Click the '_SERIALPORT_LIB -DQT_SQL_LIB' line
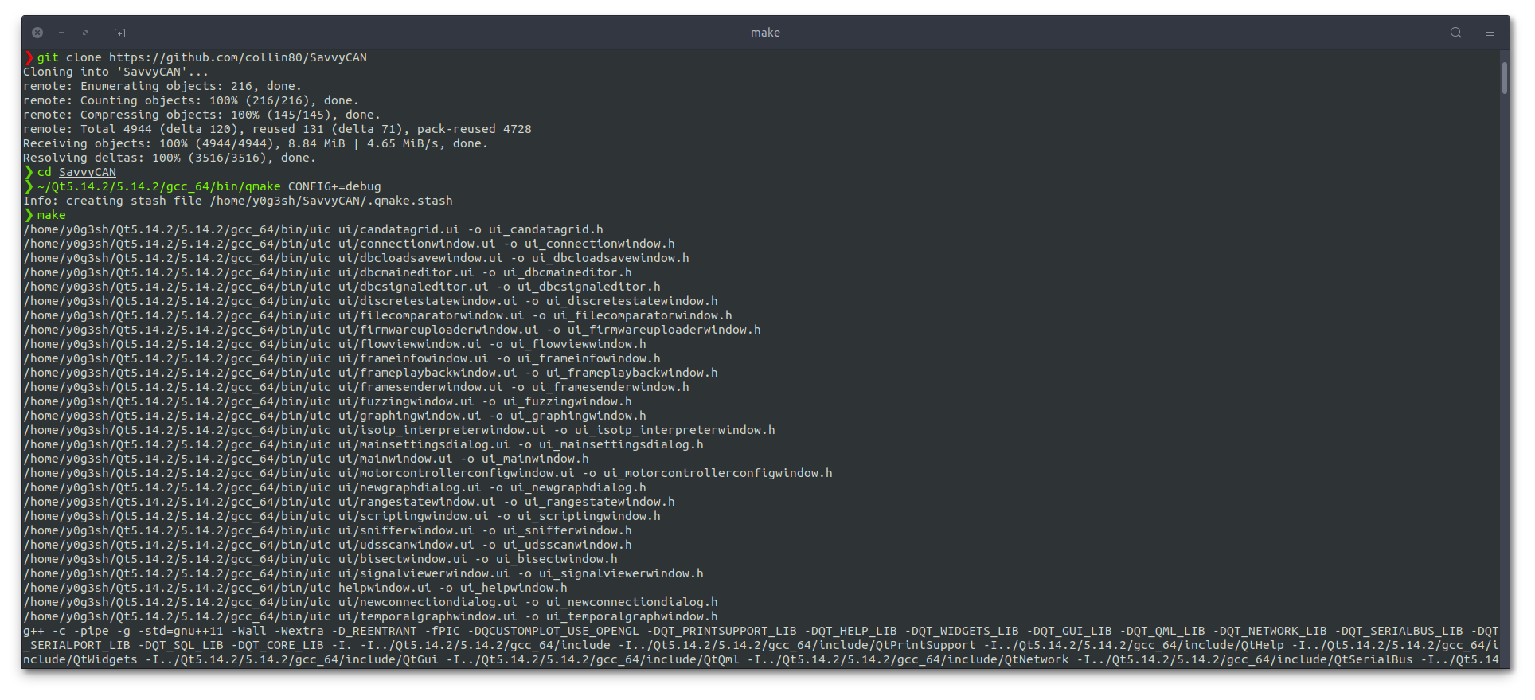Screen dimensions: 1535x700 click(761, 645)
